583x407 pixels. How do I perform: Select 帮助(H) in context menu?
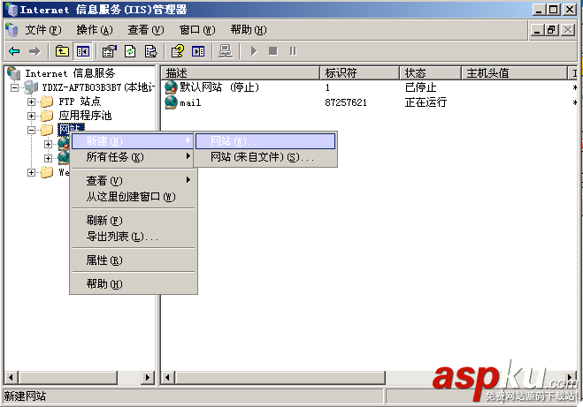pyautogui.click(x=133, y=283)
